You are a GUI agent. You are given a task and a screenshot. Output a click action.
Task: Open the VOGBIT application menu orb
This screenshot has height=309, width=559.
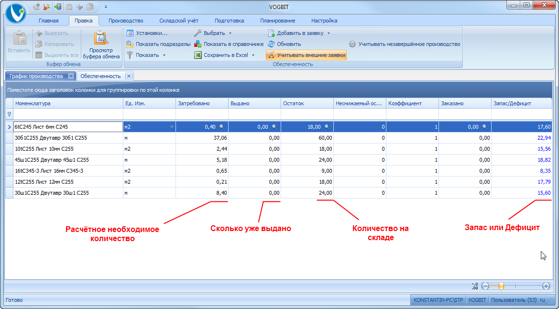tap(16, 13)
